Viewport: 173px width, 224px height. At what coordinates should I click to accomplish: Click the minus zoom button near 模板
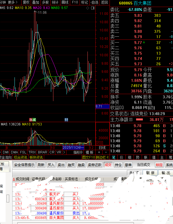click(106, 152)
